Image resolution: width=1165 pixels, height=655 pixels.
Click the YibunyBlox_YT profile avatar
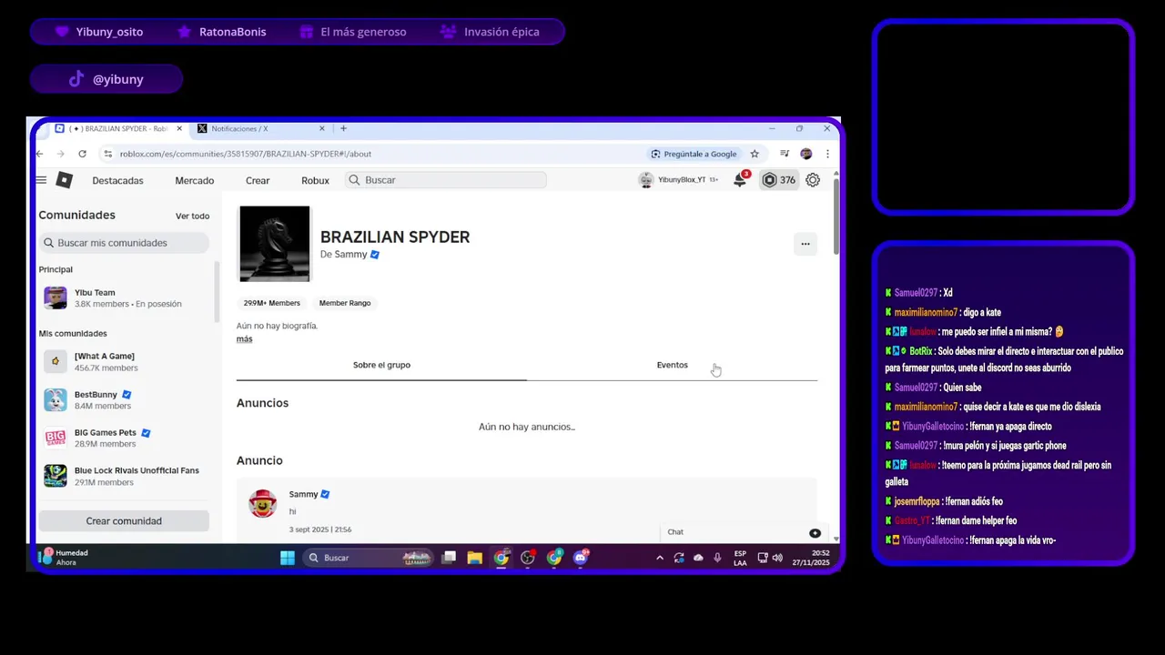(646, 180)
